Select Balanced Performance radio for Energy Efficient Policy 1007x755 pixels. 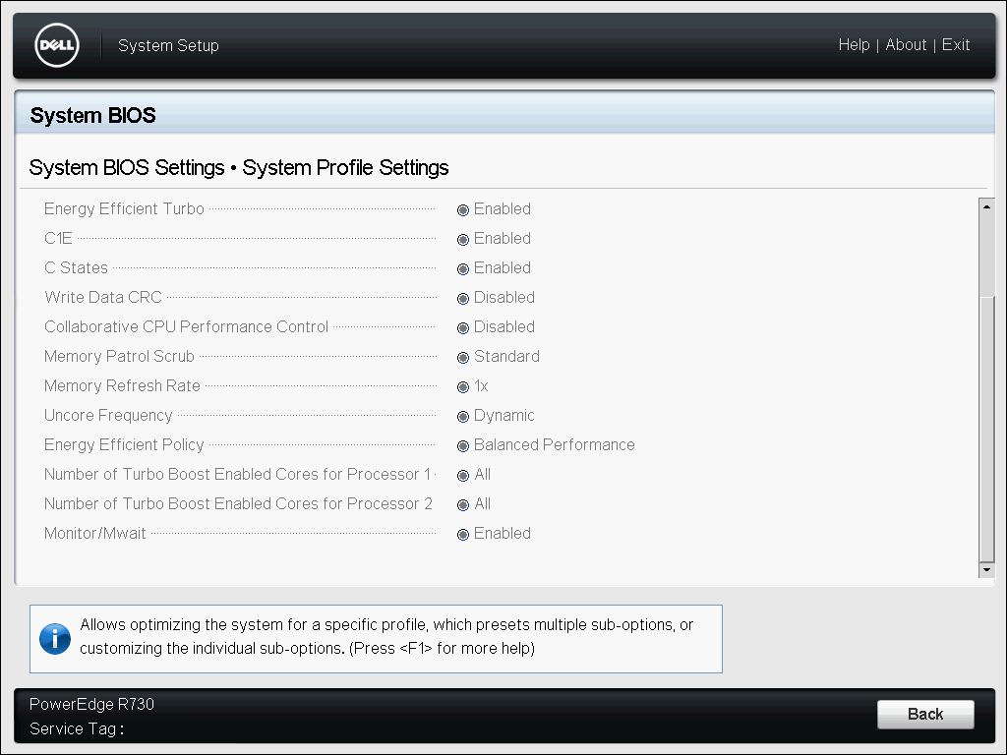pos(463,446)
